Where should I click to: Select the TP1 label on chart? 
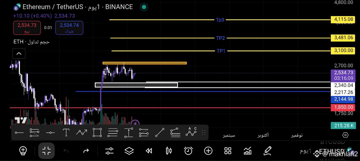(221, 51)
